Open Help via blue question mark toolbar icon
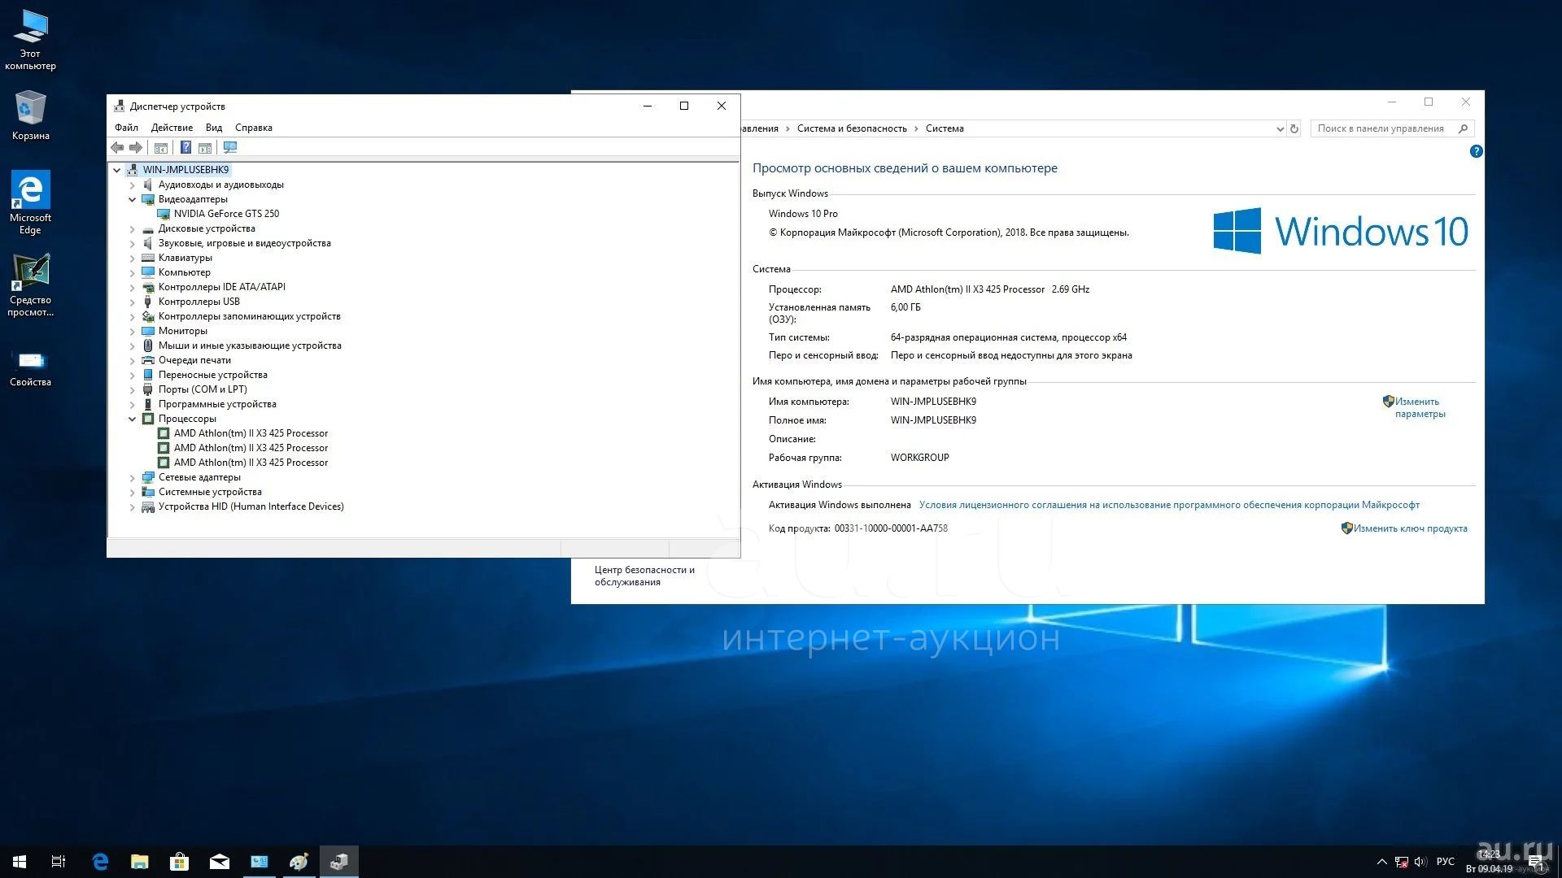 185,148
